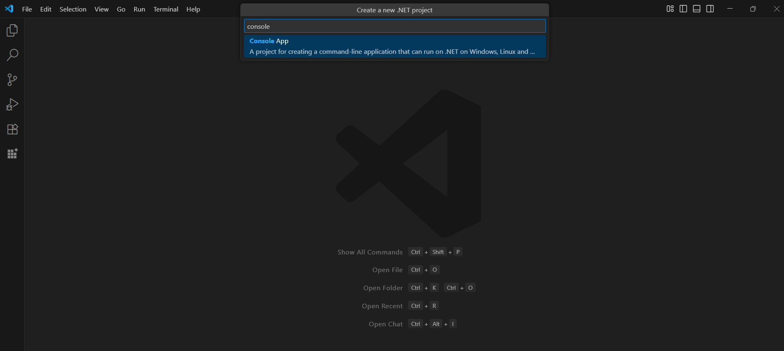
Task: Click the VS Code logo icon
Action: point(9,9)
